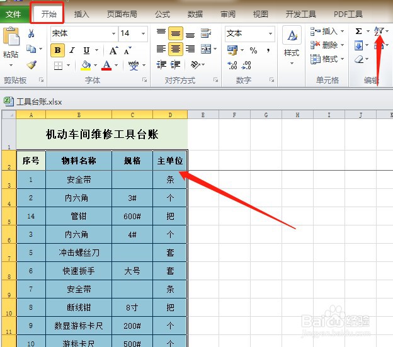
Task: Click accounting number format icon
Action: 232,50
